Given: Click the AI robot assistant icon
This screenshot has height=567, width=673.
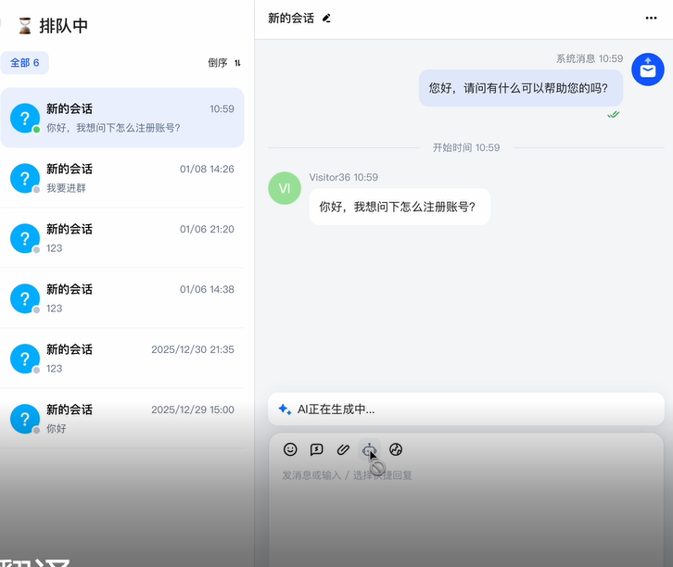Looking at the screenshot, I should point(369,449).
